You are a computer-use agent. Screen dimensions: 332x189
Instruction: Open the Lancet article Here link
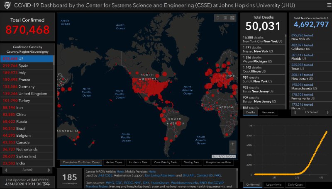coord(120,172)
